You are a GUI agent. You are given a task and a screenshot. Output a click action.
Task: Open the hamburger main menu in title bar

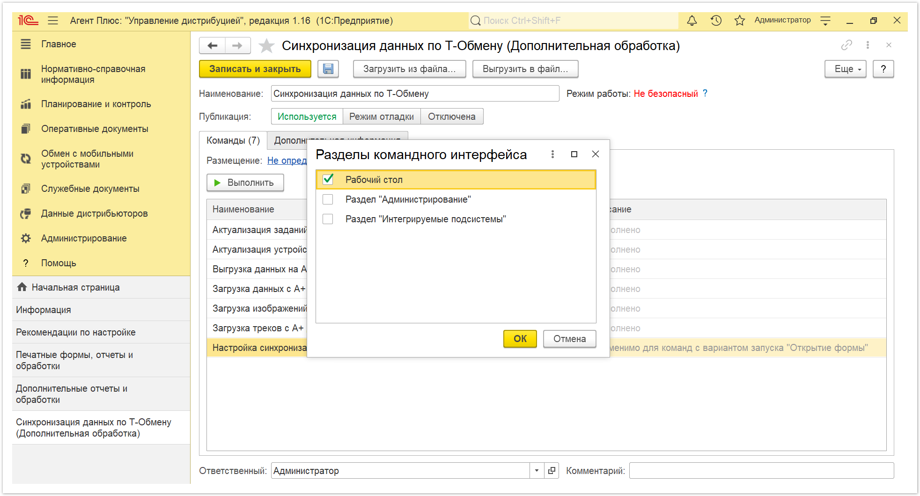pos(53,21)
